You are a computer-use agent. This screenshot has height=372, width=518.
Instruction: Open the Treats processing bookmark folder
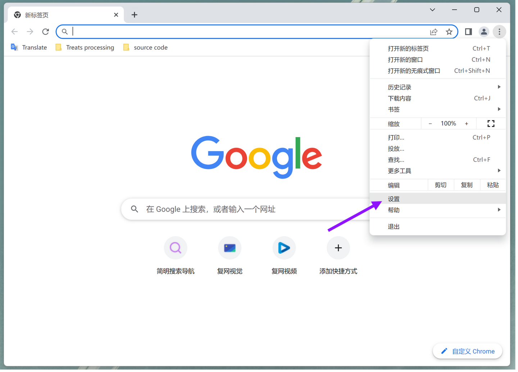[85, 47]
